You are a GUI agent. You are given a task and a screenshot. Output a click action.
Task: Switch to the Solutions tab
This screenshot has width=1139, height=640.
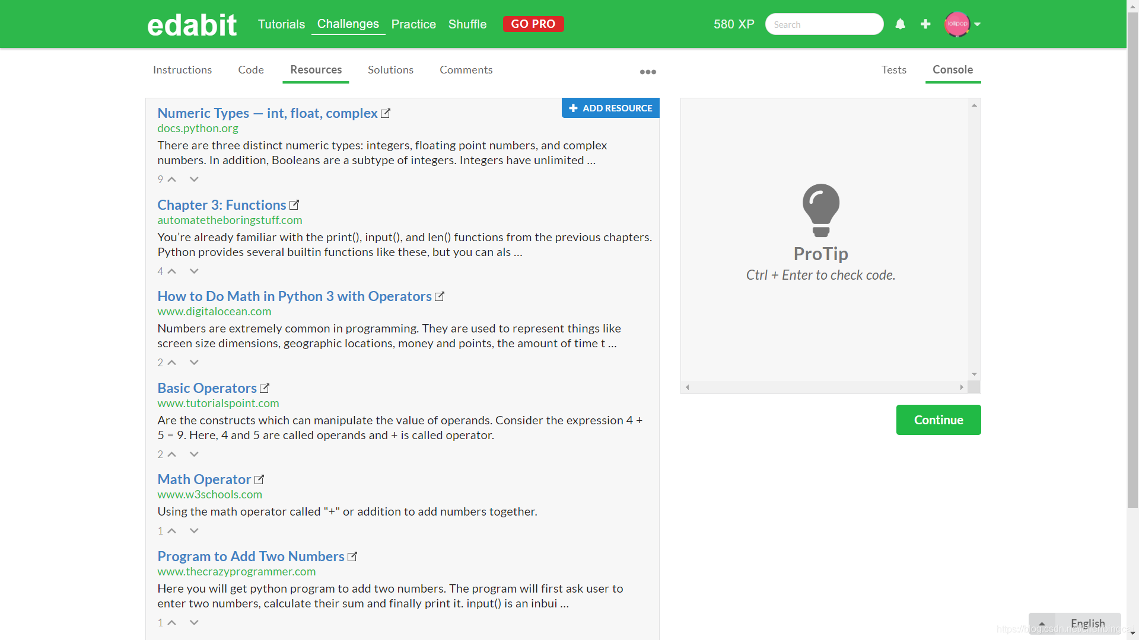click(390, 69)
